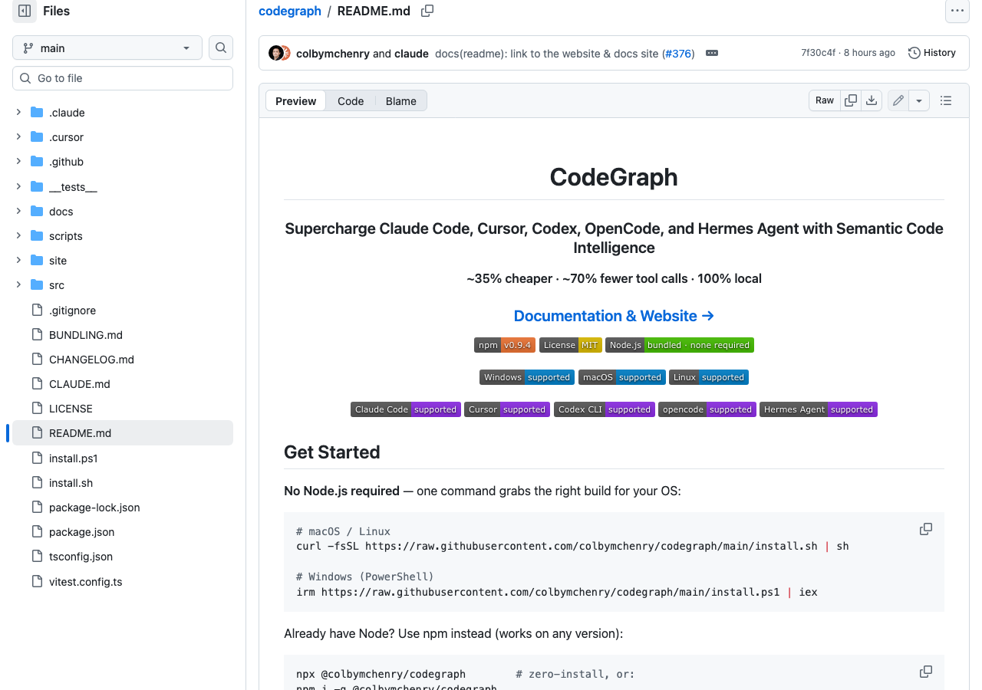
Task: Open the main branch selector dropdown
Action: (107, 48)
